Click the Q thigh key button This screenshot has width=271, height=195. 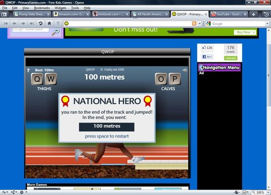click(37, 79)
